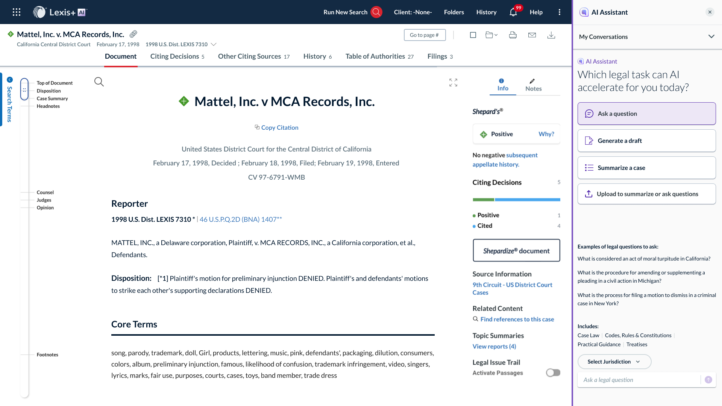
Task: Expand the My Conversations section
Action: click(711, 36)
